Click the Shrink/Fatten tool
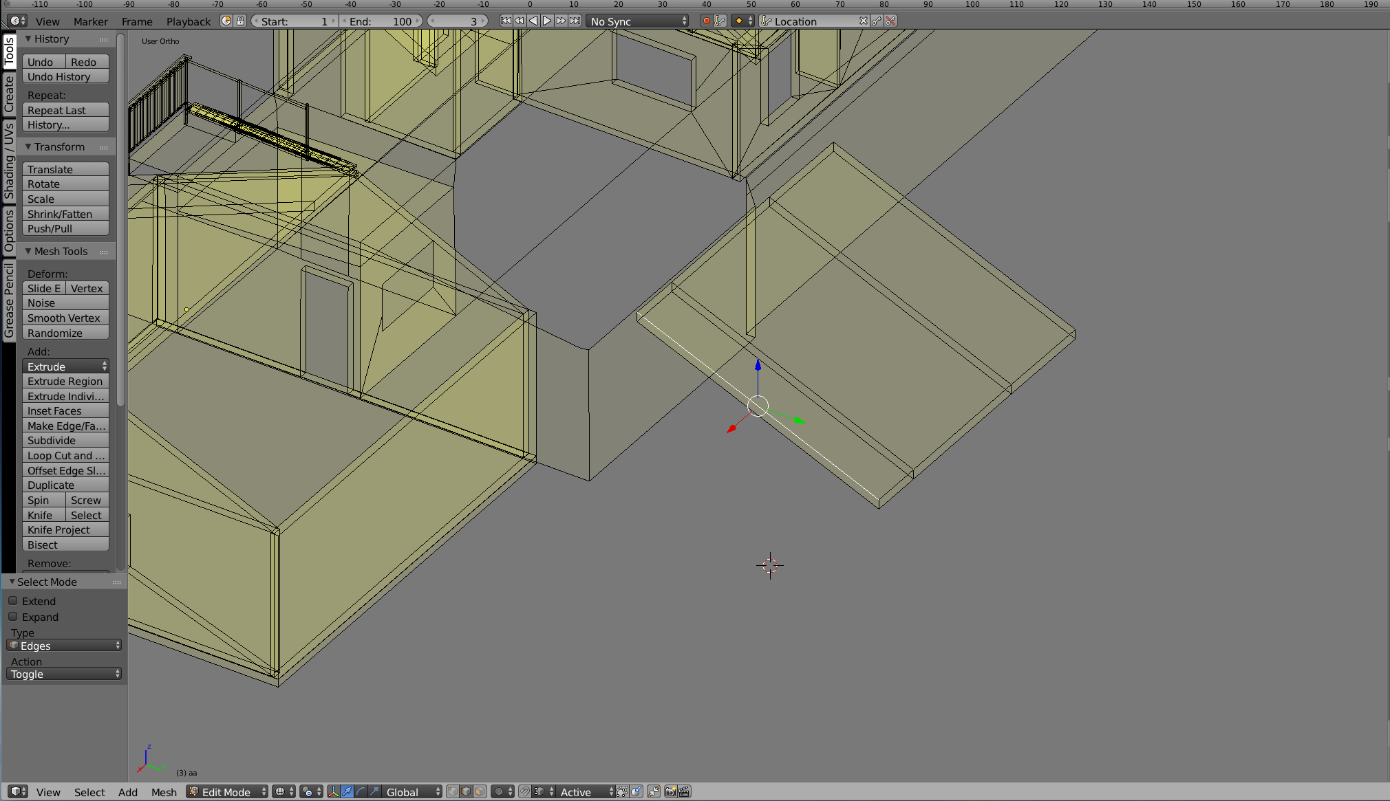The width and height of the screenshot is (1390, 801). 58,214
